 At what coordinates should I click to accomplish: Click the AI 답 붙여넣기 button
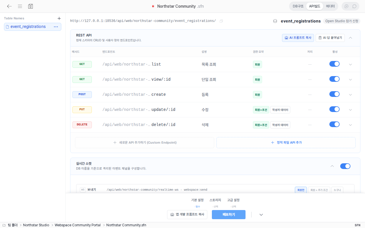[x=330, y=38]
